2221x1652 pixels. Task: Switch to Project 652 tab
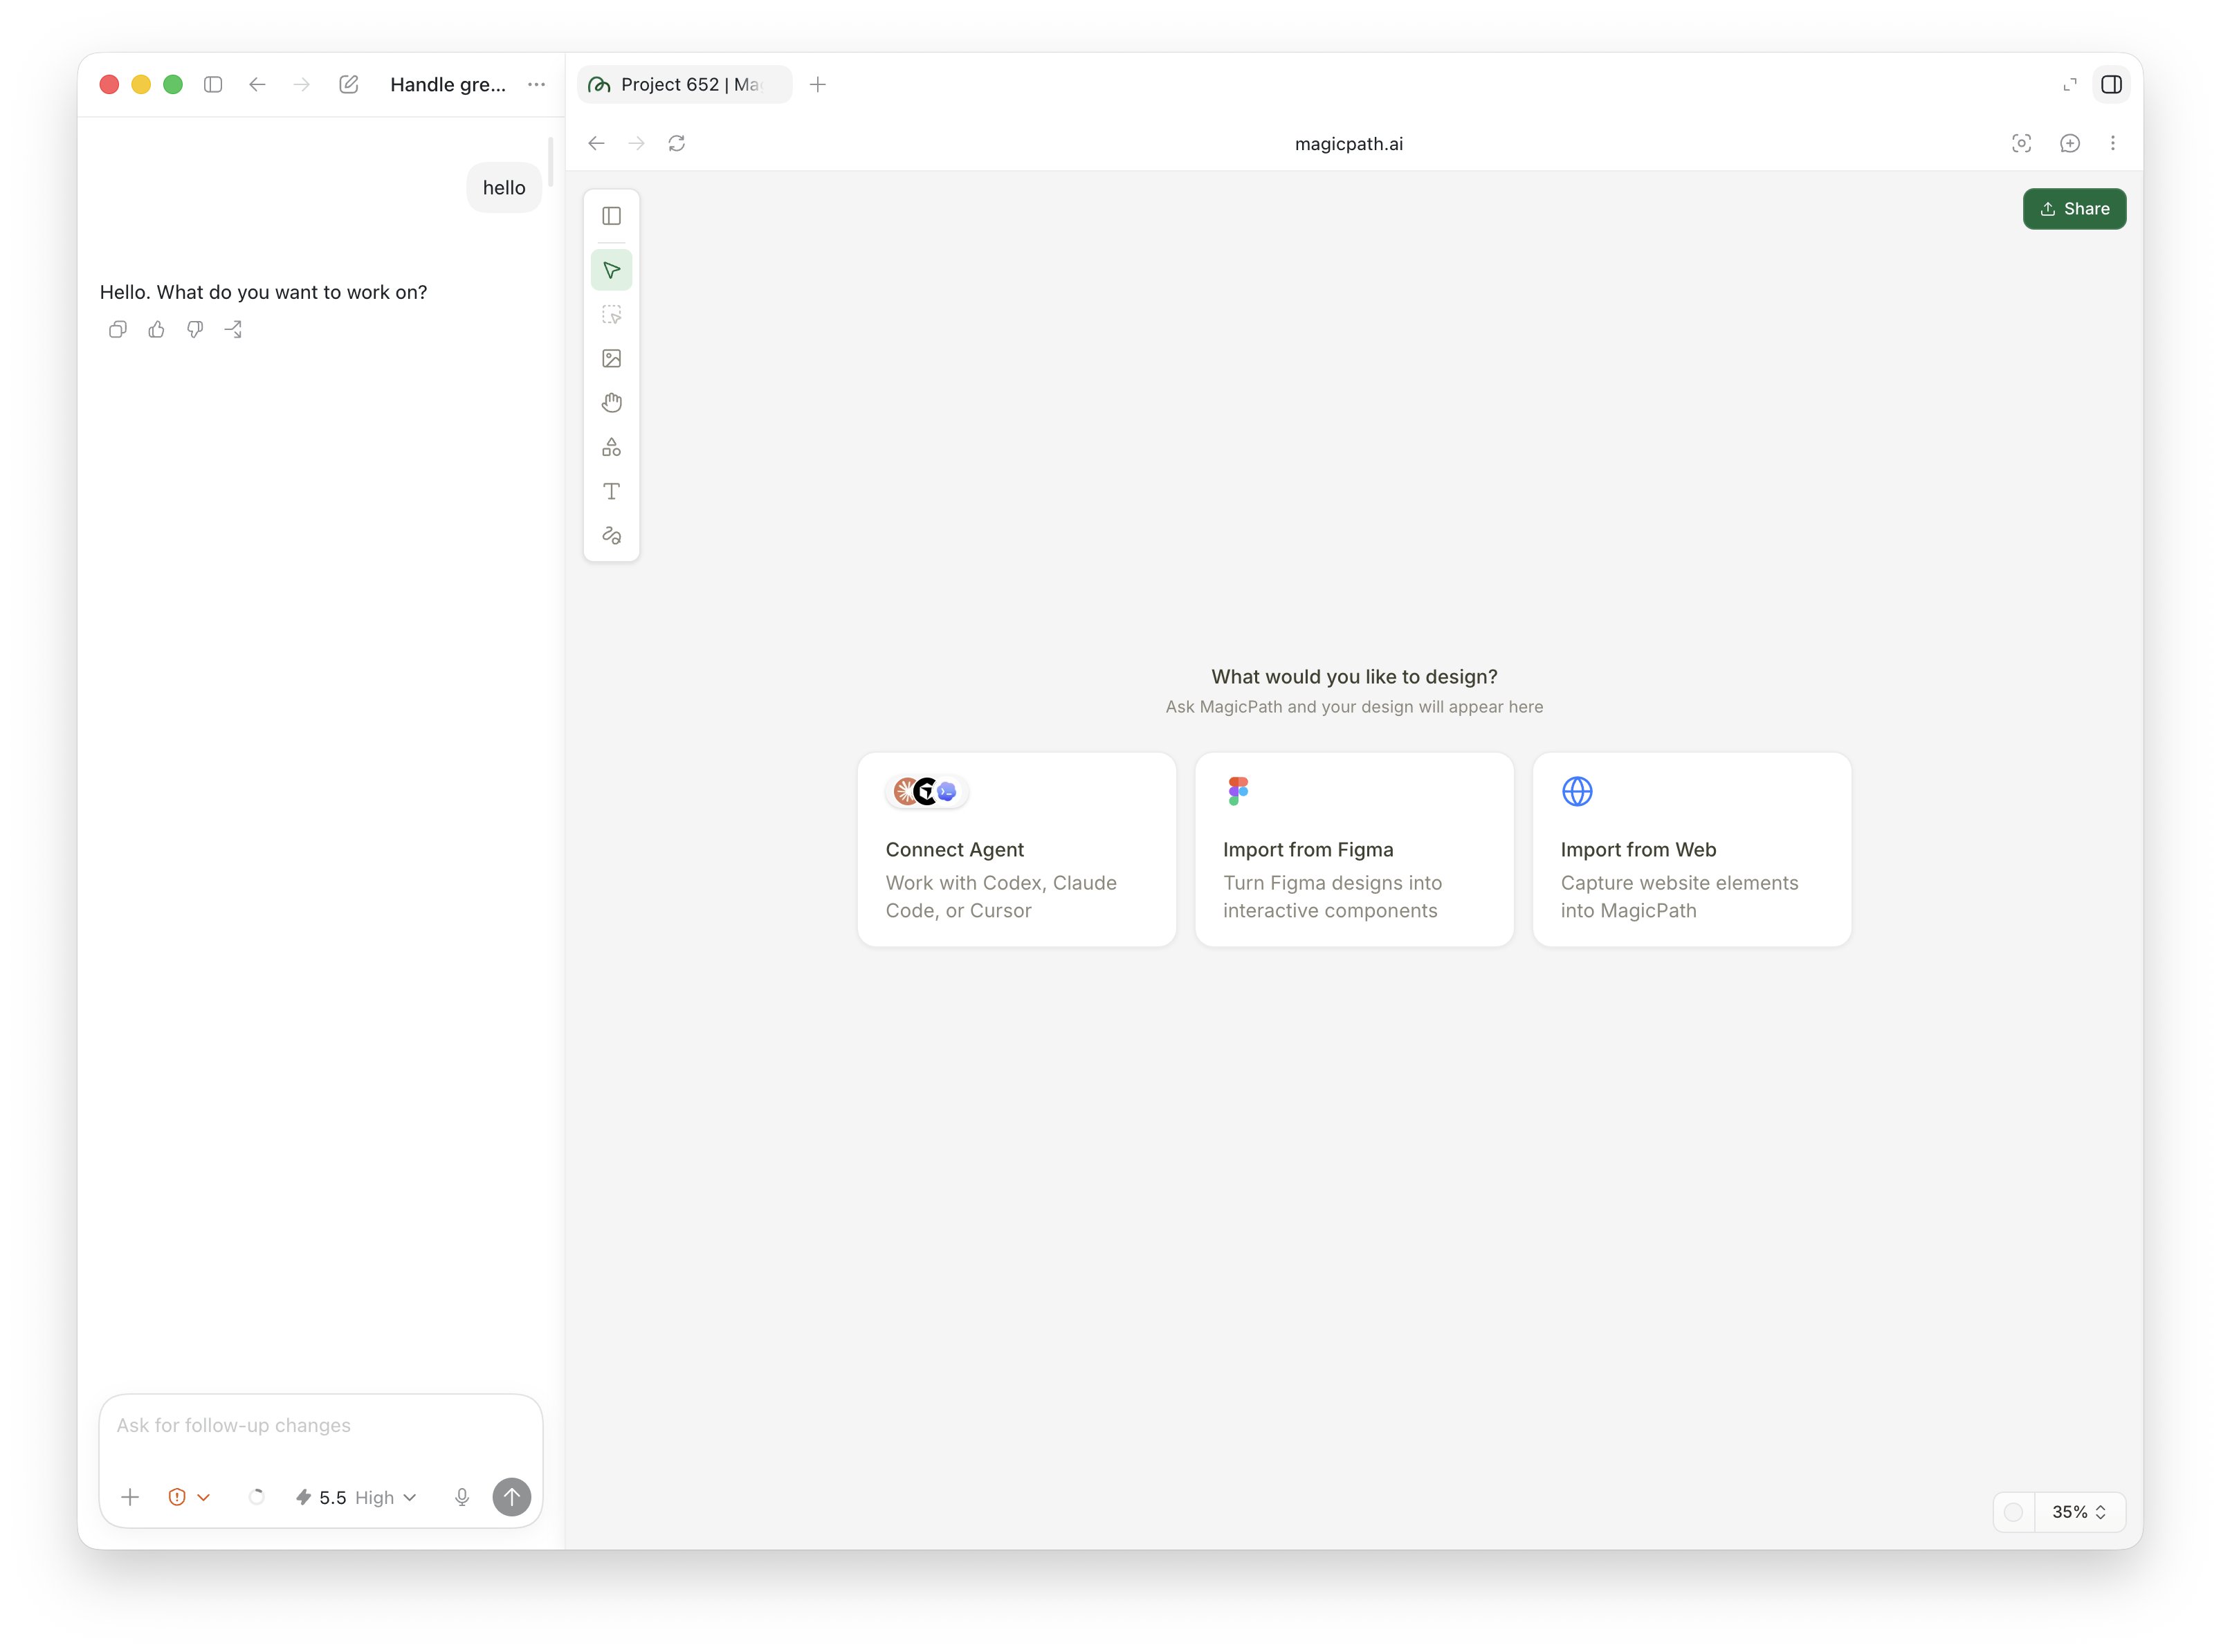pos(684,84)
